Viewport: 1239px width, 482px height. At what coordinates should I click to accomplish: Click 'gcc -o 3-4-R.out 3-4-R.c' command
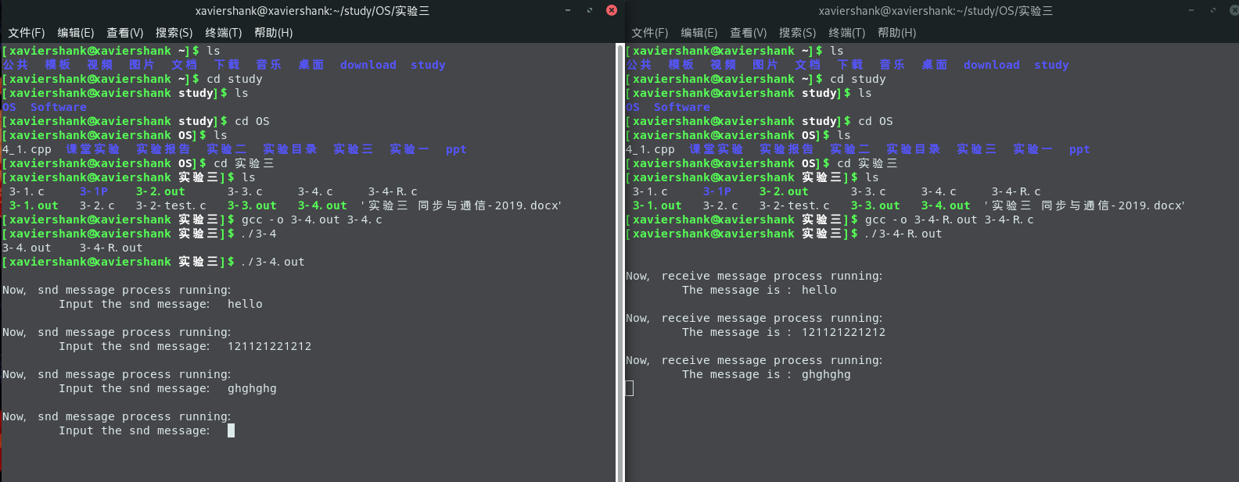pos(950,220)
